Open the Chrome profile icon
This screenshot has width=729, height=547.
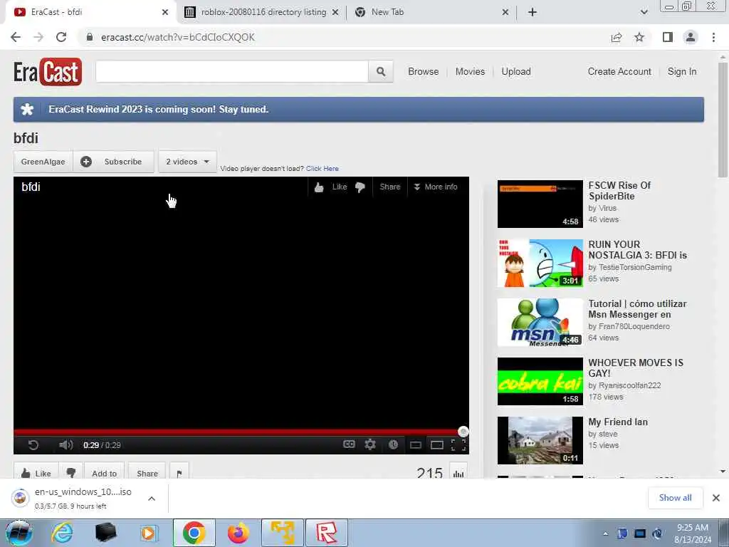point(691,37)
